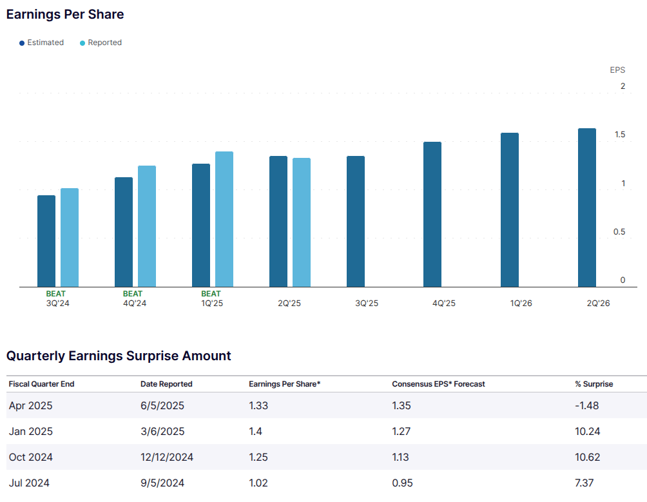The height and width of the screenshot is (502, 647).
Task: Click the Reported legend marker
Action: coord(83,43)
